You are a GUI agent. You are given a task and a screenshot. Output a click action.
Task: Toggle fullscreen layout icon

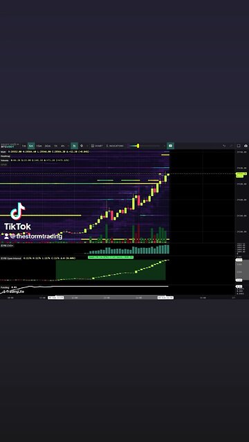(239, 146)
